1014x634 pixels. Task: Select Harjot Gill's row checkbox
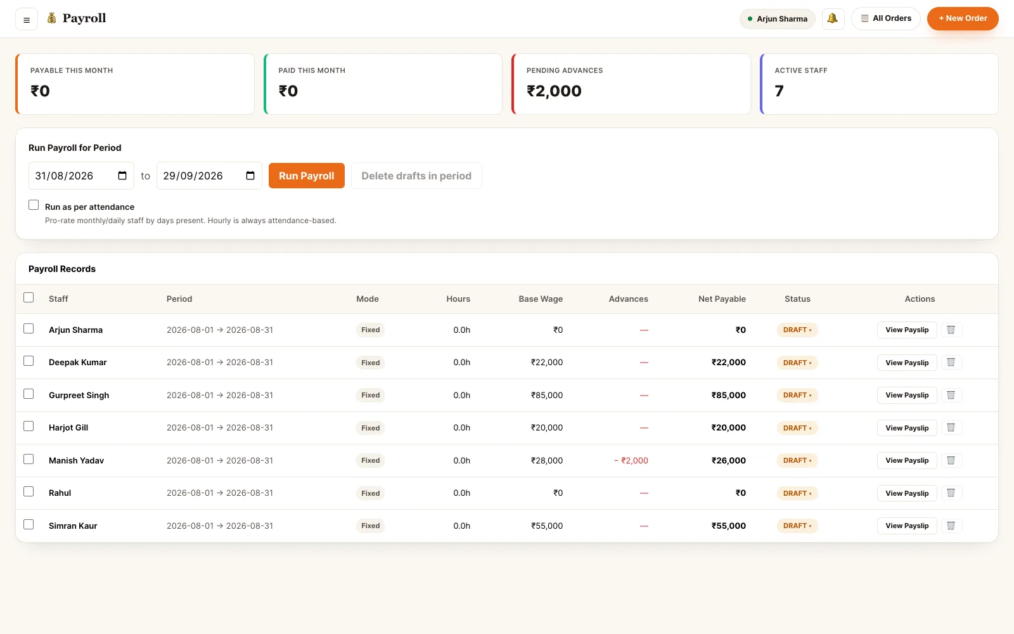tap(29, 426)
